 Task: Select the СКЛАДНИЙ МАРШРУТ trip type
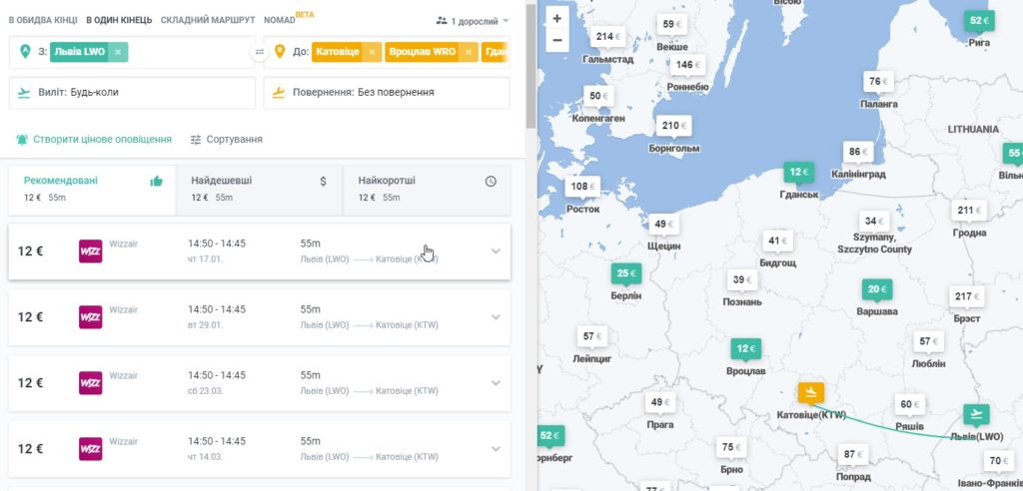[208, 20]
